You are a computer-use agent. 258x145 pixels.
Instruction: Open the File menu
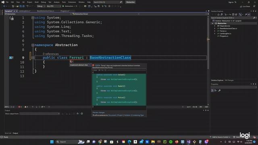[x=7, y=2]
